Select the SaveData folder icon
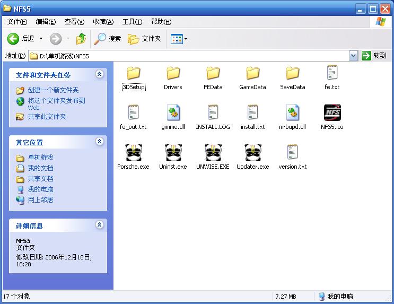The height and width of the screenshot is (304, 394). pyautogui.click(x=293, y=73)
